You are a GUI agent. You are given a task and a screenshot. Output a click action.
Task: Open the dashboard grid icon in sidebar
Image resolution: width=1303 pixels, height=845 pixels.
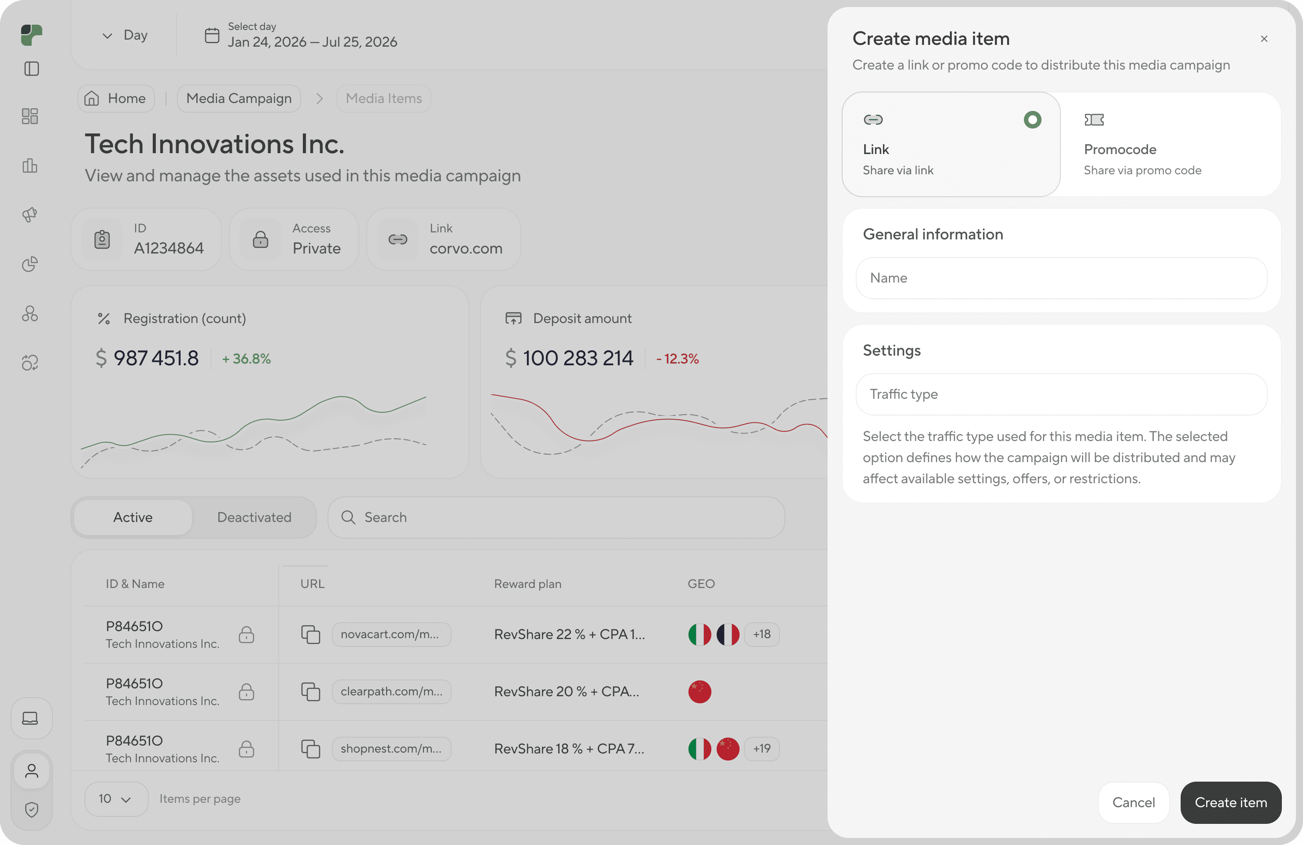[30, 116]
